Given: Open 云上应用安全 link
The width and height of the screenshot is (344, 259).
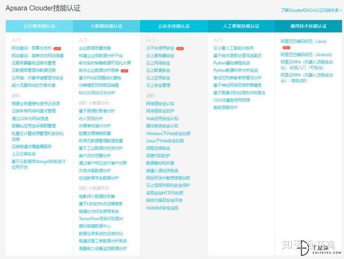Looking at the screenshot, I should click(x=158, y=78).
